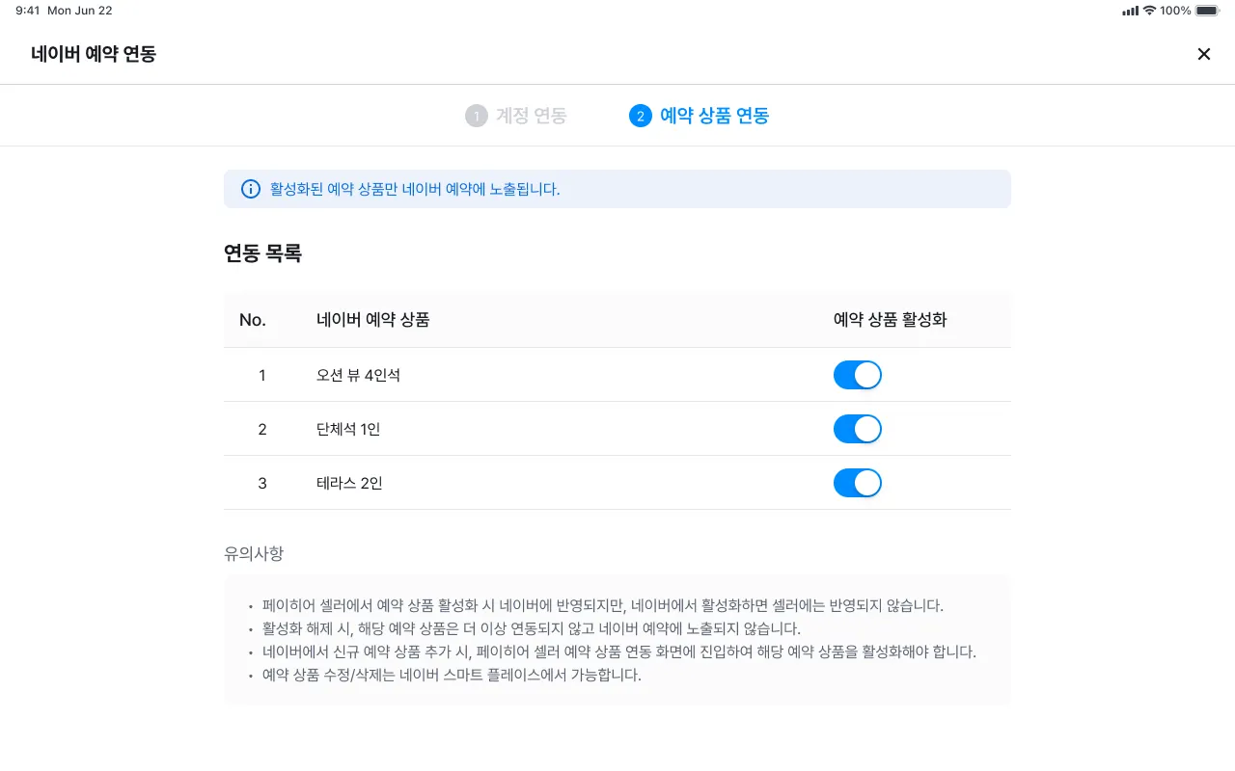Tap the Wi-Fi icon in the status bar
Screen dimensions: 1235x771
tap(1149, 11)
